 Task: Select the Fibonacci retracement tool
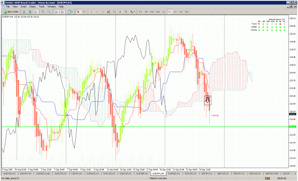[114, 12]
